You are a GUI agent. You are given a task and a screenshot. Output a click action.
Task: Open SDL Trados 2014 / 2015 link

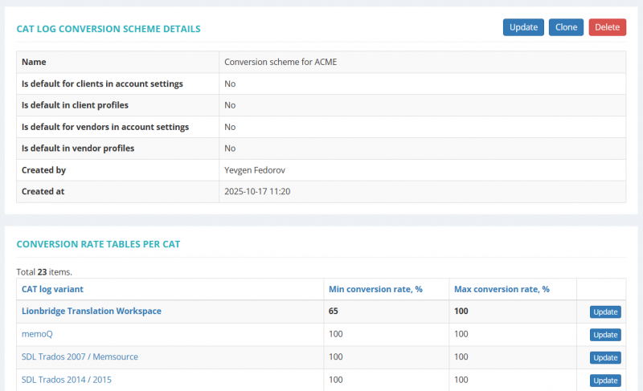coord(66,380)
